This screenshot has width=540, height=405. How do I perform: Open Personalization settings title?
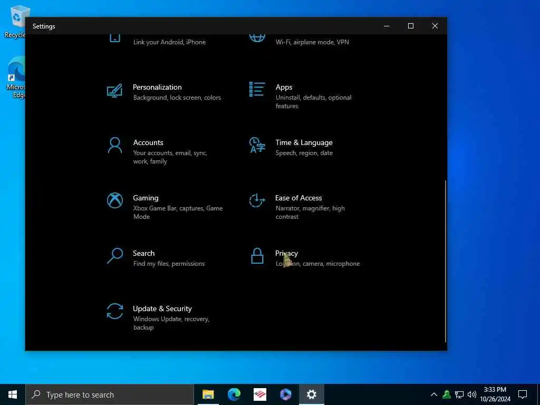(157, 87)
